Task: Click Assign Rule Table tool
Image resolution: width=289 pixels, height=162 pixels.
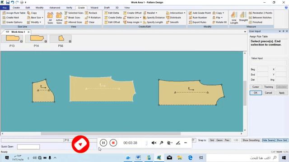Action: 14,13
